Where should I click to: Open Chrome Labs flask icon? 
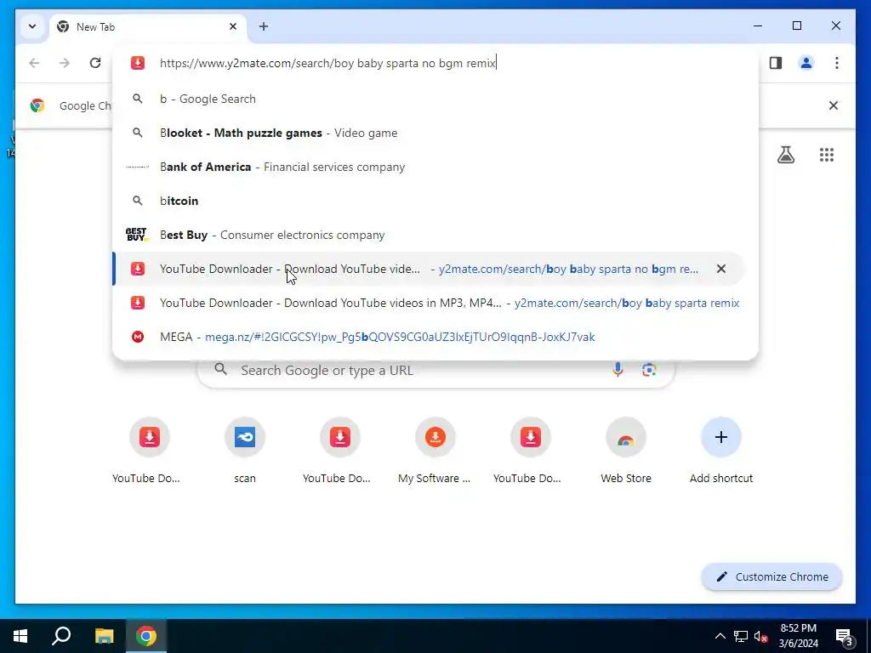click(x=785, y=155)
